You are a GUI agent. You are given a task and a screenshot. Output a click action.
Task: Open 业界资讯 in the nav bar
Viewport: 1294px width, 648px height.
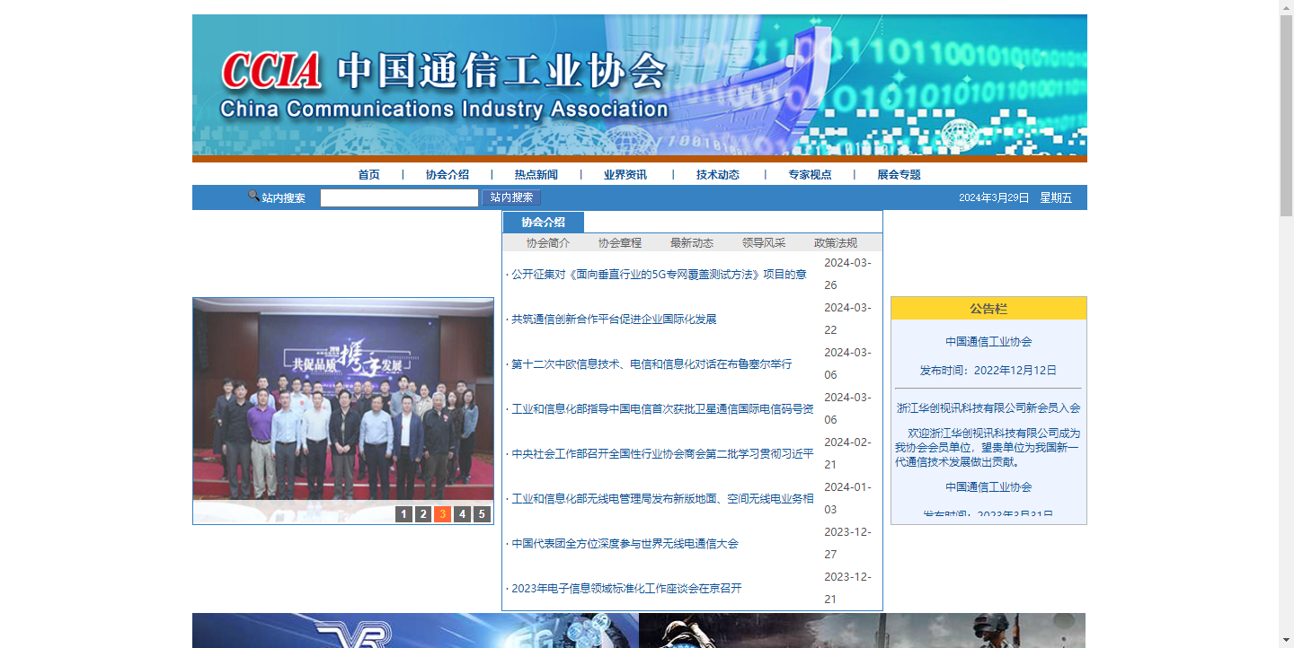pos(625,175)
